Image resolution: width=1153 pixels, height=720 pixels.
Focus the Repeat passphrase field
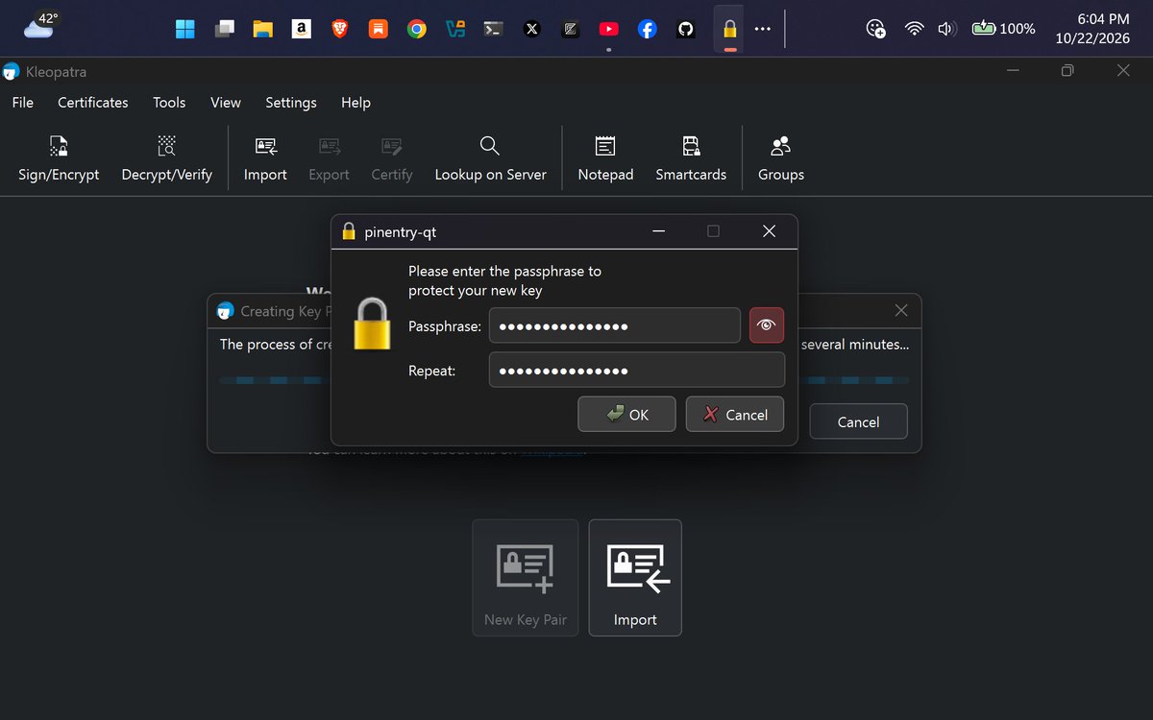(637, 371)
